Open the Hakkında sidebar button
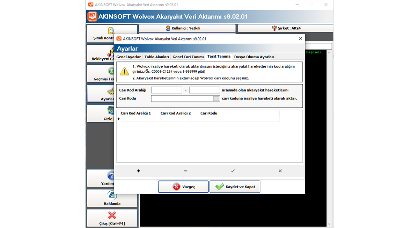Screen dimensions: 419x228 [112, 198]
